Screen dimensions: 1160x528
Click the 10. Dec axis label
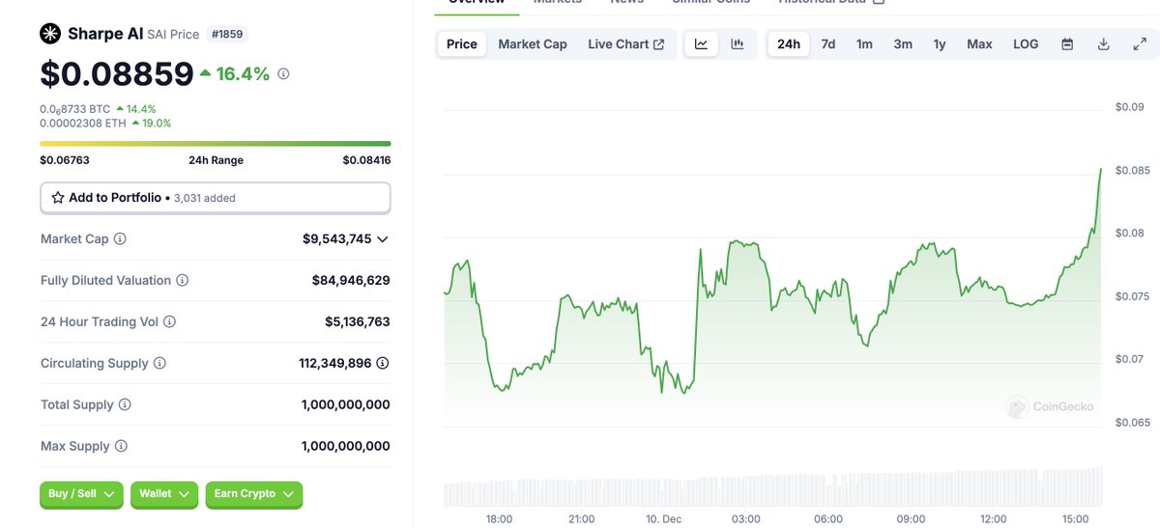tap(664, 519)
